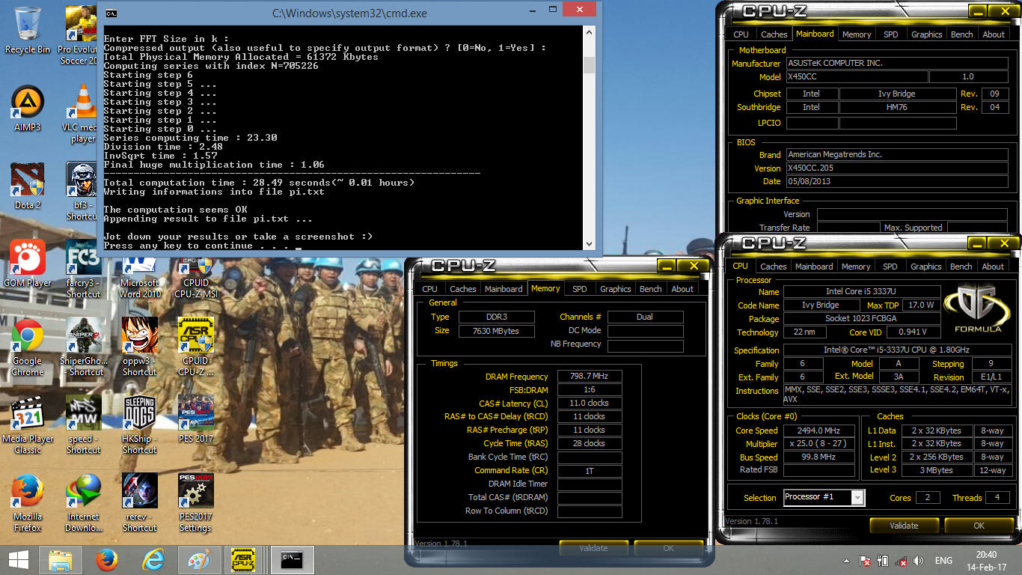Select the SniperGho... Shortcut desktop icon

pos(83,347)
